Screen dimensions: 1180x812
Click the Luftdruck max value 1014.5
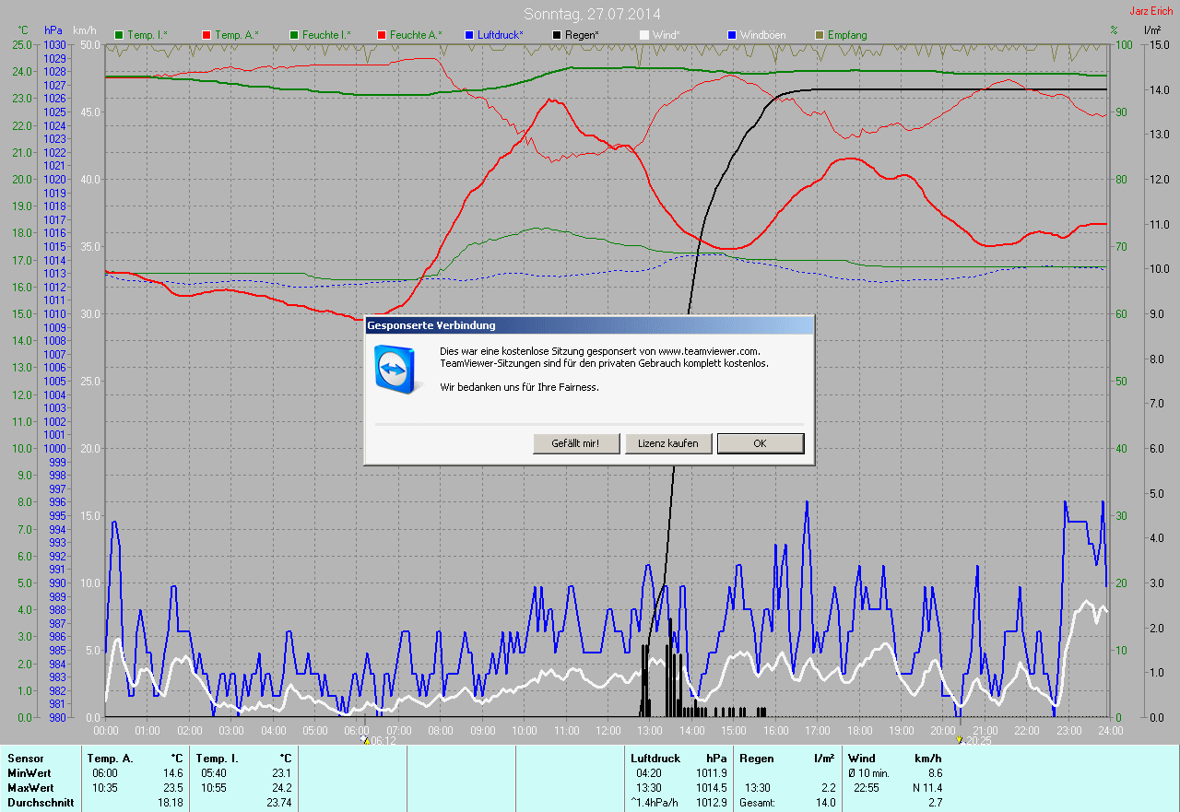point(713,788)
